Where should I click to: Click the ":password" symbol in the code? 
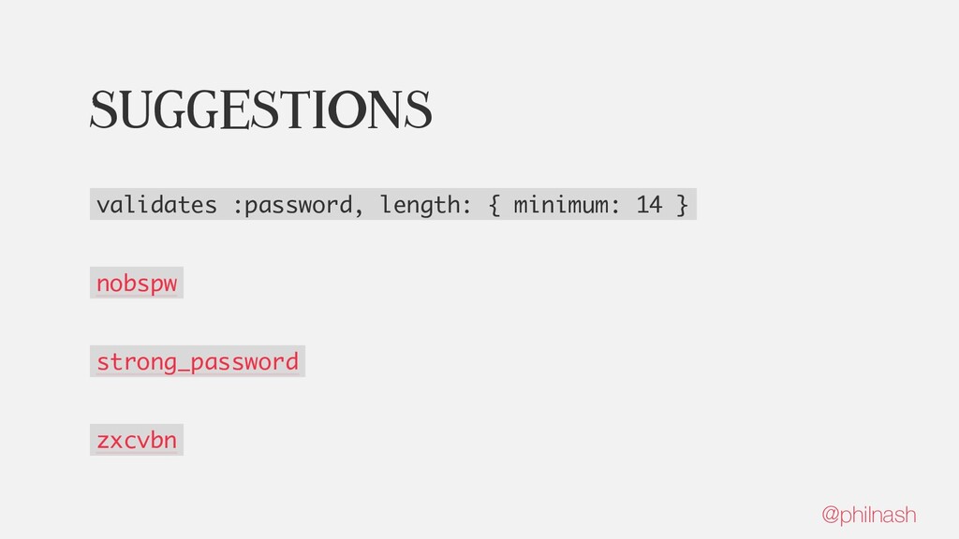[292, 204]
